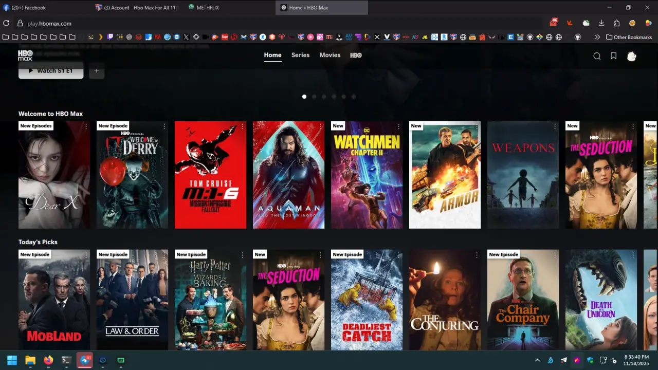Open the terminal icon in taskbar
The height and width of the screenshot is (370, 658).
(x=66, y=360)
